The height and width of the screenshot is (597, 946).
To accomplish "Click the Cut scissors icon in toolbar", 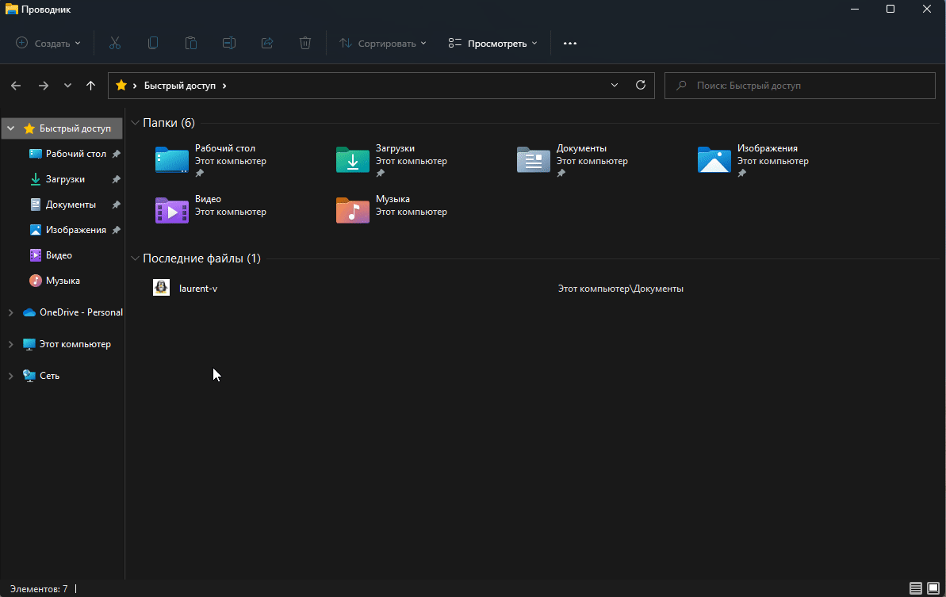I will (x=115, y=44).
